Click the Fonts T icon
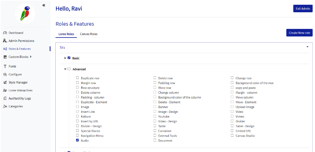This screenshot has height=152, width=315. [5, 66]
